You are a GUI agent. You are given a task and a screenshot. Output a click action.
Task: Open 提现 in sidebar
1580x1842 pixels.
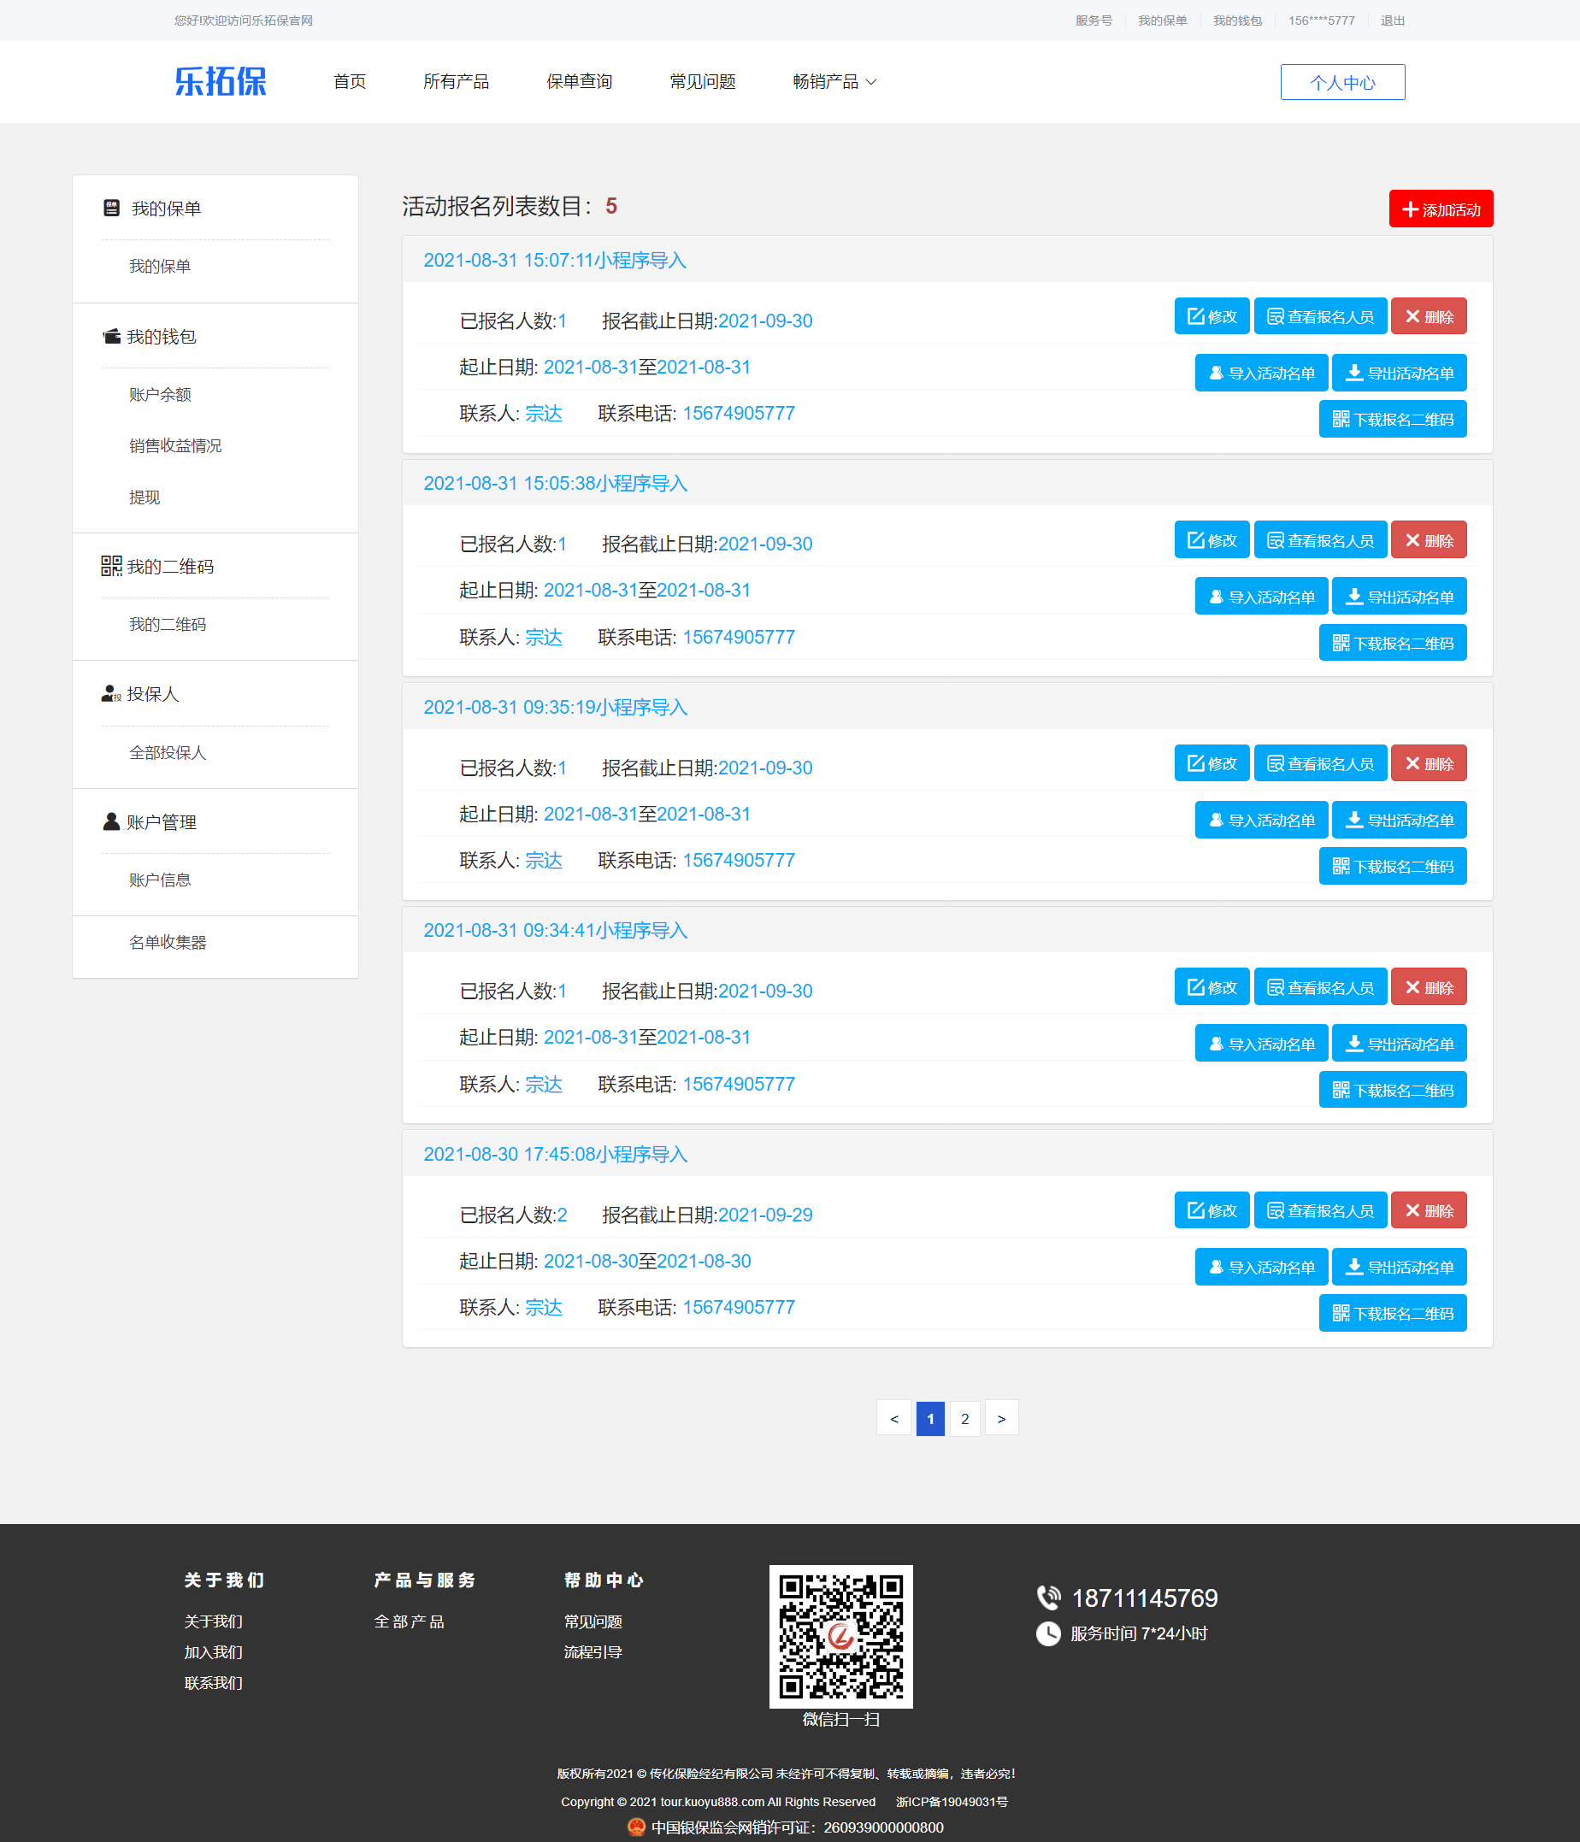click(x=144, y=497)
